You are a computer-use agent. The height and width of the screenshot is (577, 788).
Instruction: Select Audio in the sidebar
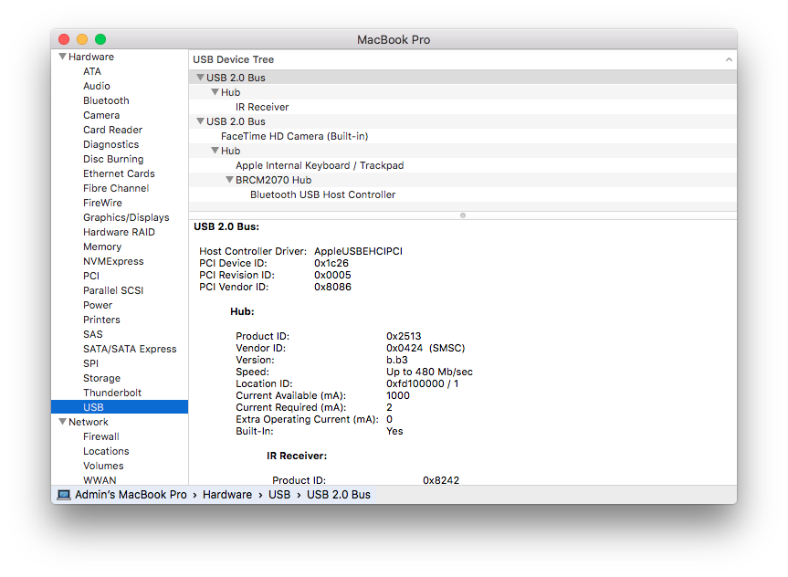97,86
